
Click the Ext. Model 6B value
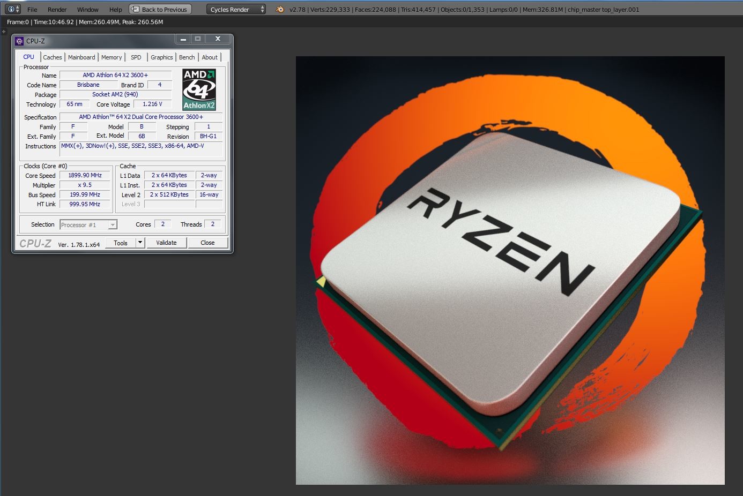tap(142, 136)
